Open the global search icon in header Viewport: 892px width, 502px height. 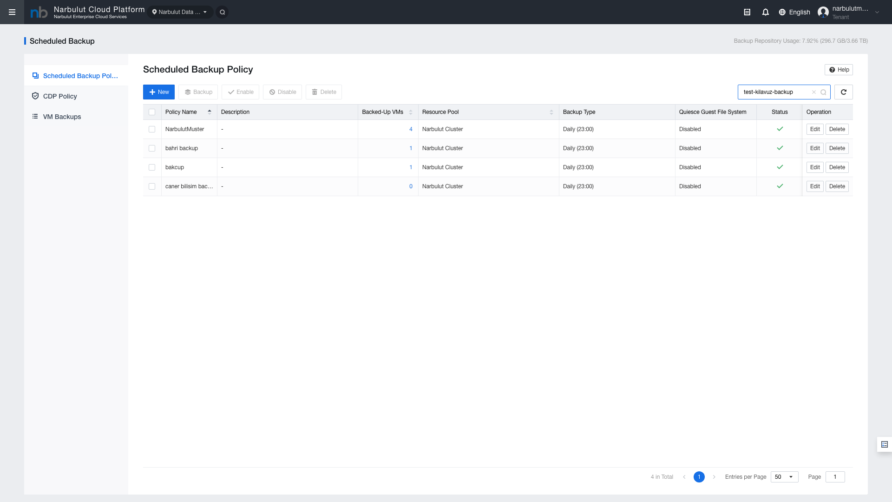tap(223, 12)
